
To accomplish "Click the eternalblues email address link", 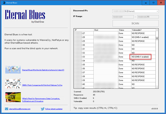I will [20, 109].
